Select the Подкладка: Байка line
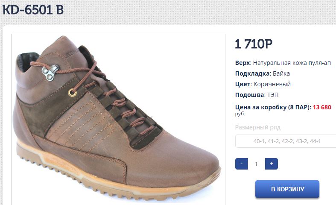Screen dimensions: 336x205 pyautogui.click(x=262, y=73)
